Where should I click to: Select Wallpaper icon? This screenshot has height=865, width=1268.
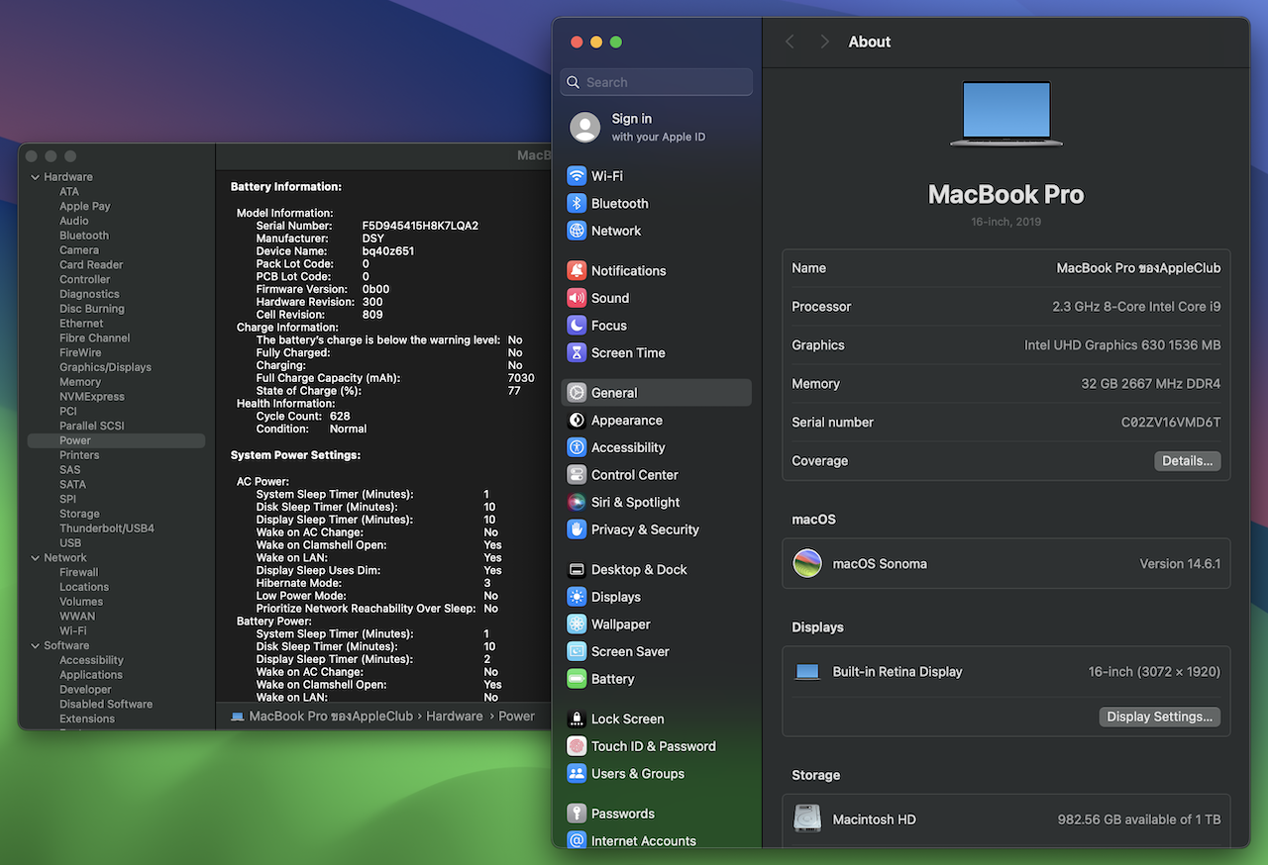click(577, 625)
